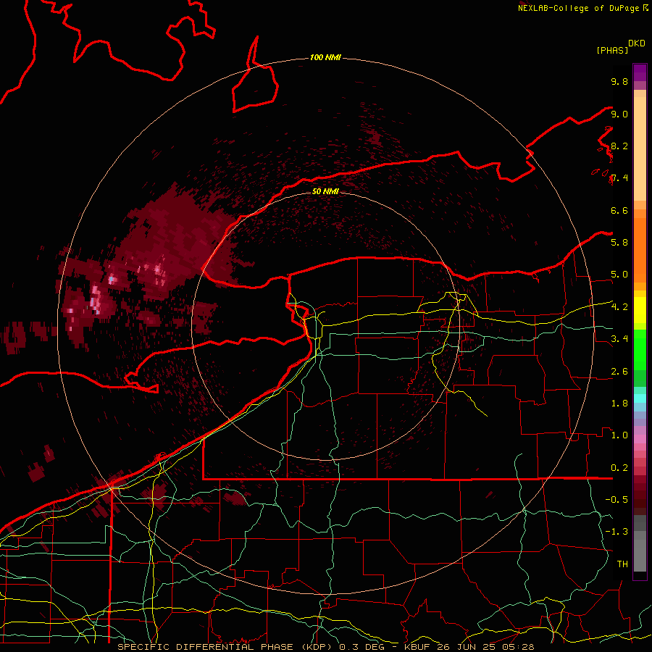Select the yellow band of the color bar

(x=640, y=310)
